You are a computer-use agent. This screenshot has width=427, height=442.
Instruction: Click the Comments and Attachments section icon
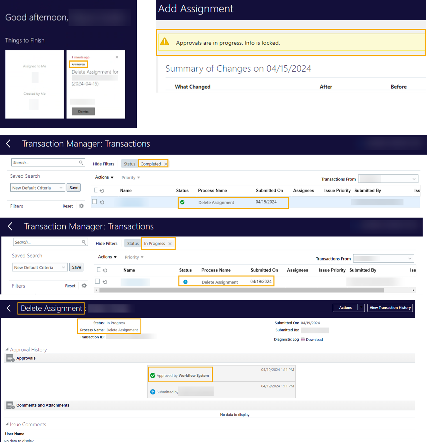coord(10,405)
